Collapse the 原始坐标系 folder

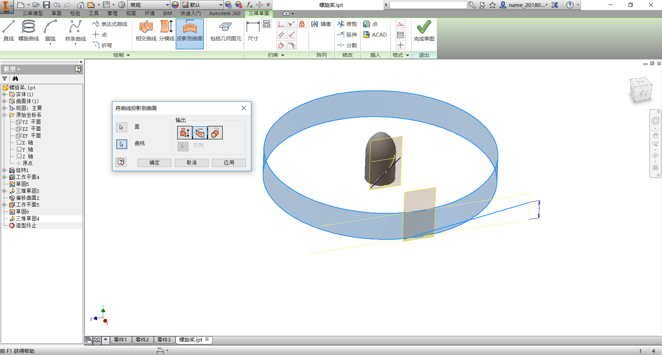4,115
